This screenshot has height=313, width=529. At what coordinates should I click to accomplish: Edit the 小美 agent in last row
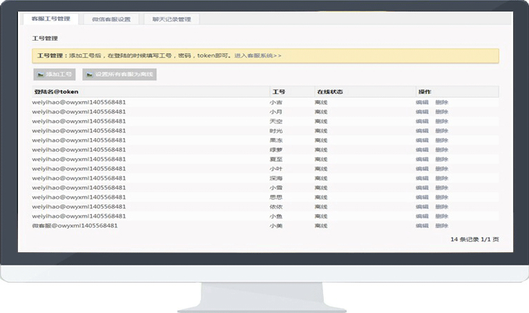coord(422,226)
